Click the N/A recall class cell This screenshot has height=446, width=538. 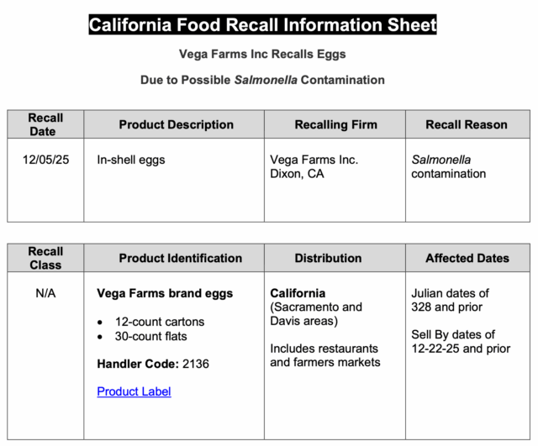(45, 294)
